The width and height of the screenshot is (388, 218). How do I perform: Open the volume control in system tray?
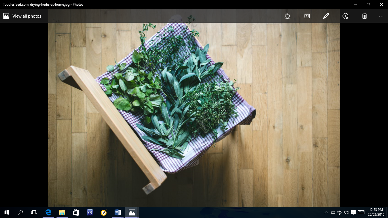(346, 212)
